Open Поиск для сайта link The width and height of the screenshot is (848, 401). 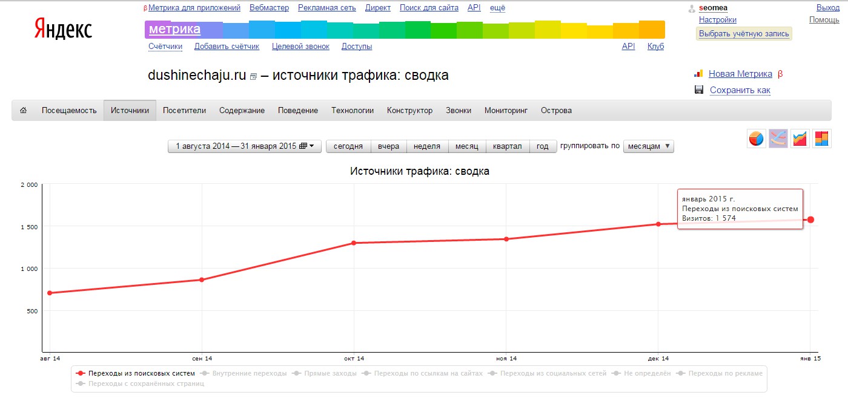coord(429,8)
